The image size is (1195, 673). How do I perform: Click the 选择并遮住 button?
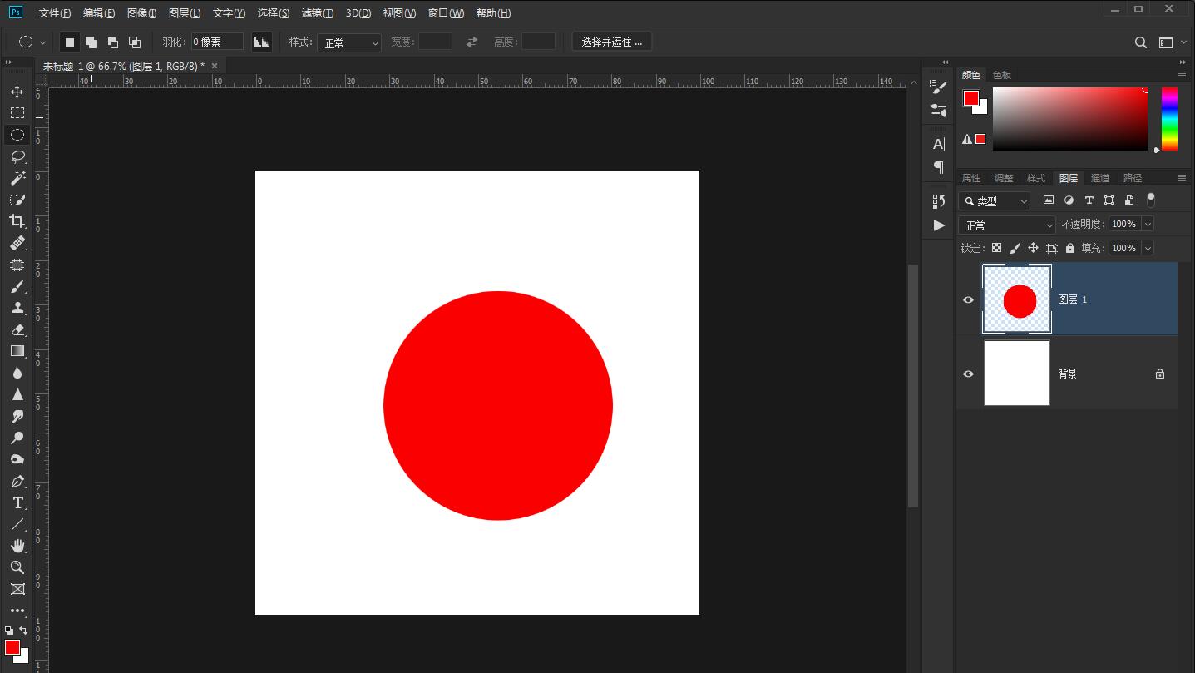(x=611, y=42)
